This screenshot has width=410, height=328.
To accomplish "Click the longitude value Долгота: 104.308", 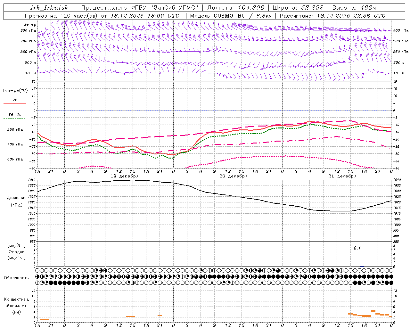I will [236, 8].
